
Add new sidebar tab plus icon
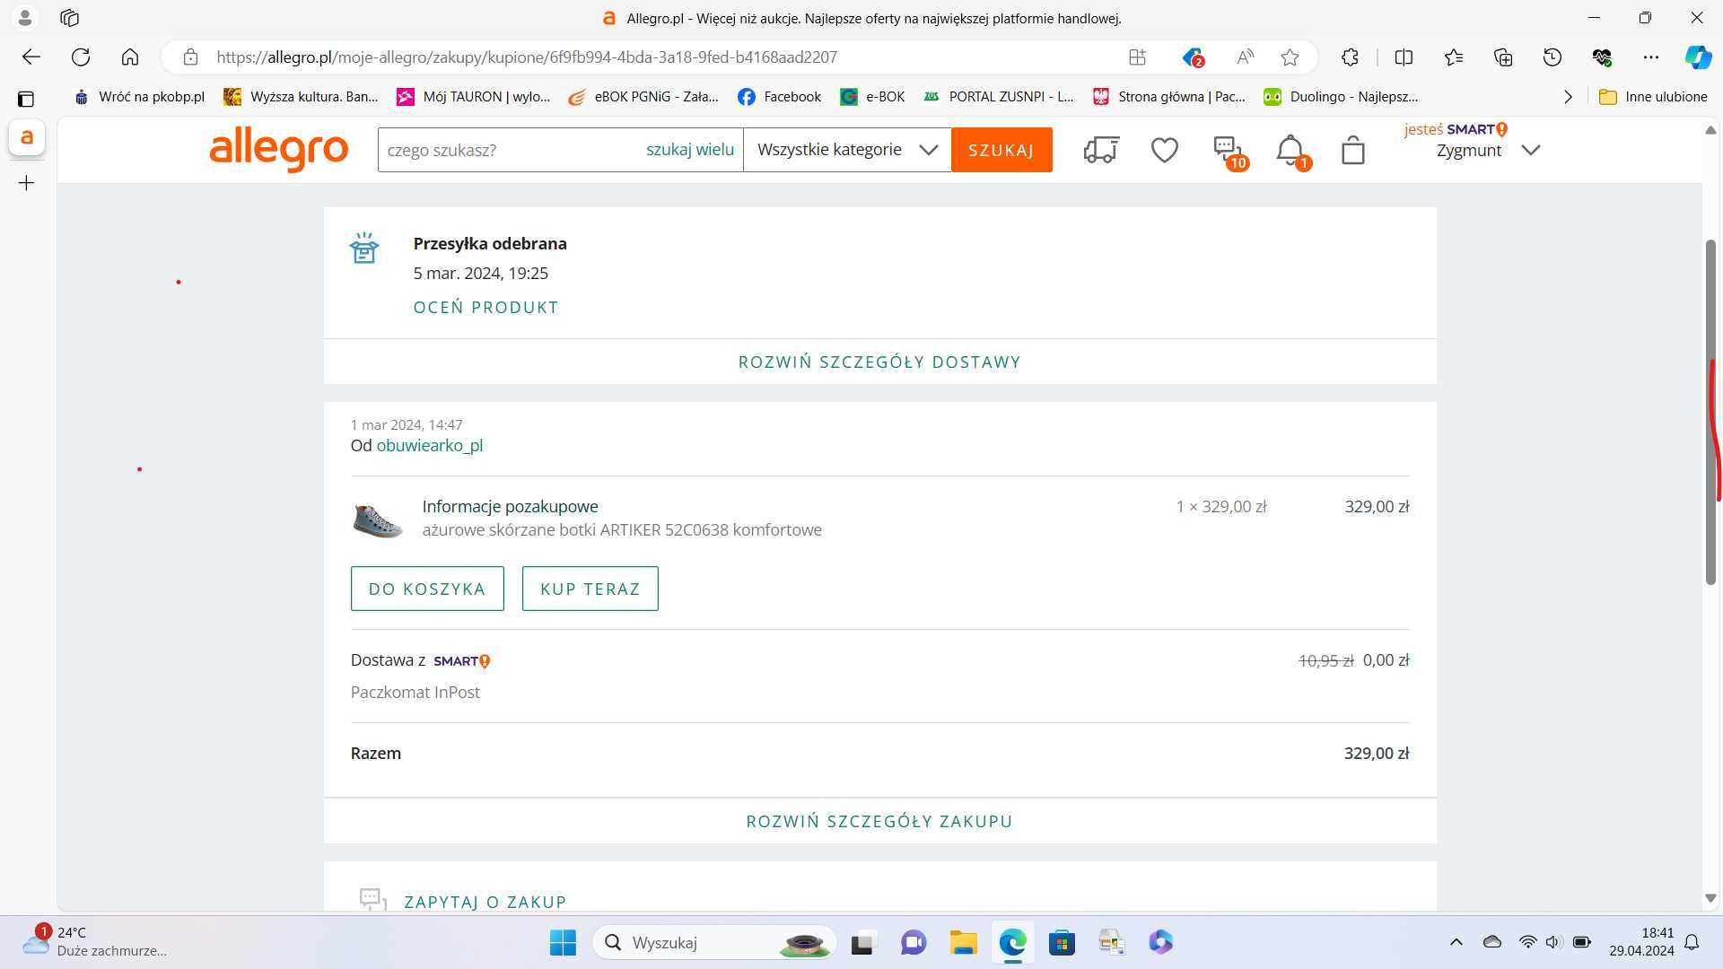tap(27, 183)
